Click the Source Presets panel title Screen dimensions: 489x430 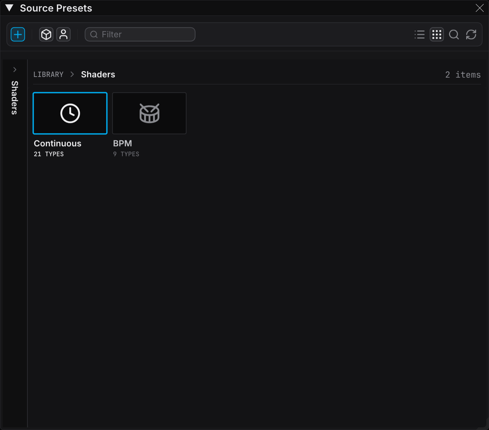tap(56, 8)
